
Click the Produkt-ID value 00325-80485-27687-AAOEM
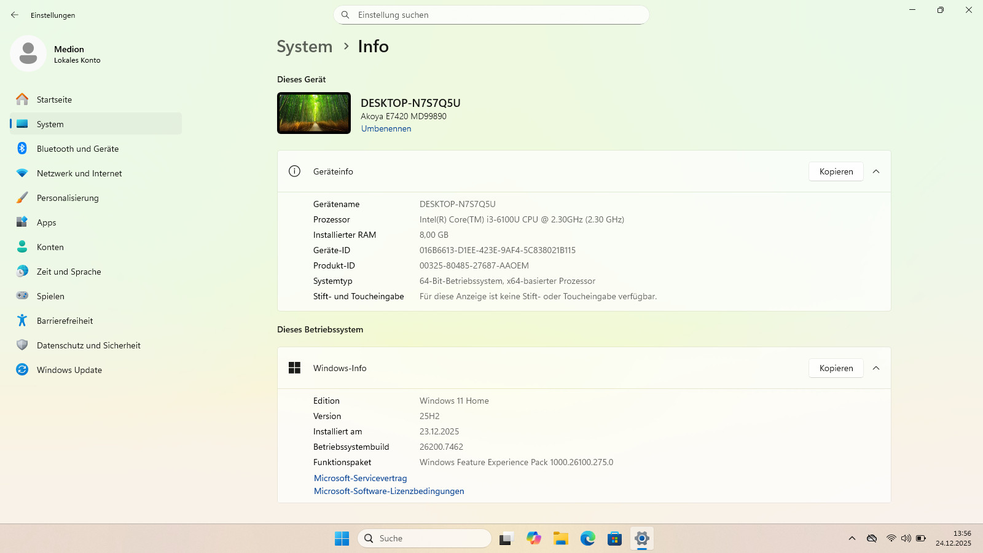pos(474,265)
